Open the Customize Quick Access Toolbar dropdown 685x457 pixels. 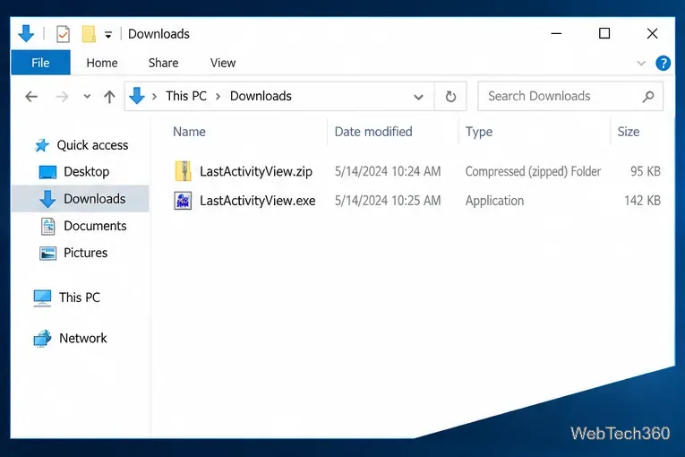click(x=108, y=34)
